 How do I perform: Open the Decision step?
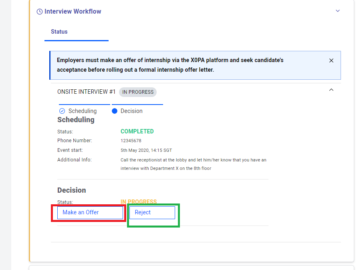131,111
